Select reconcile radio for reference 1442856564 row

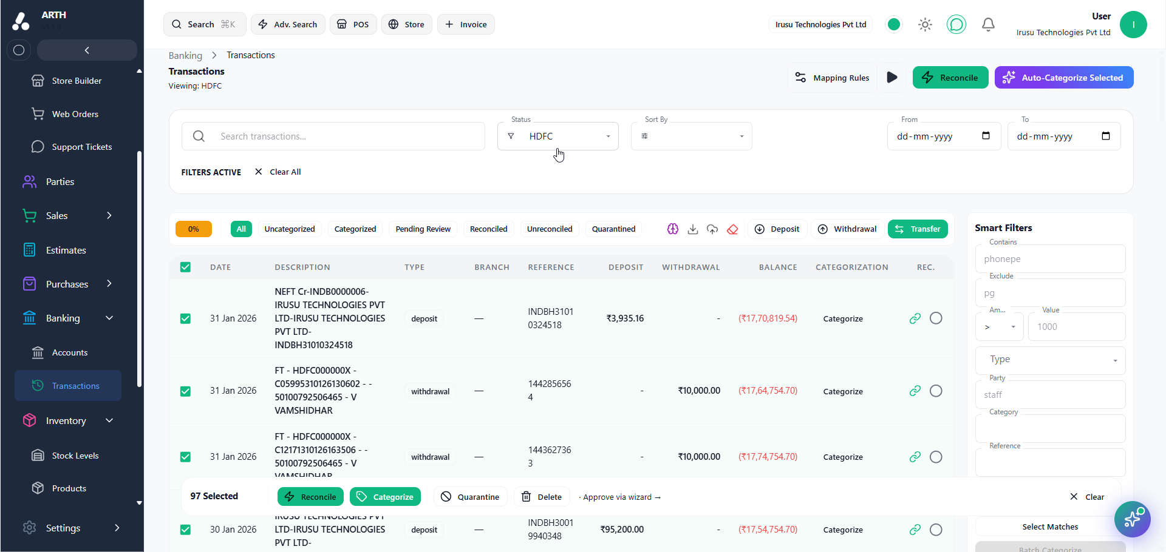coord(936,391)
